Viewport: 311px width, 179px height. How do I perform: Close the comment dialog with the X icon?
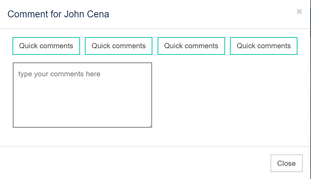(299, 11)
